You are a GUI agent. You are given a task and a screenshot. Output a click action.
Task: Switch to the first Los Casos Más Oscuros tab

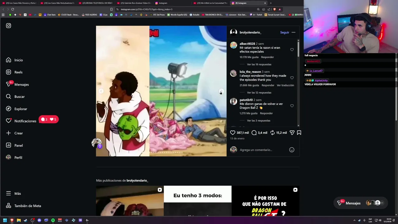click(19, 3)
